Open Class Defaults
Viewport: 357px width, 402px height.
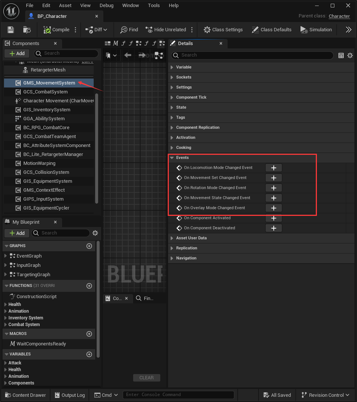(271, 30)
